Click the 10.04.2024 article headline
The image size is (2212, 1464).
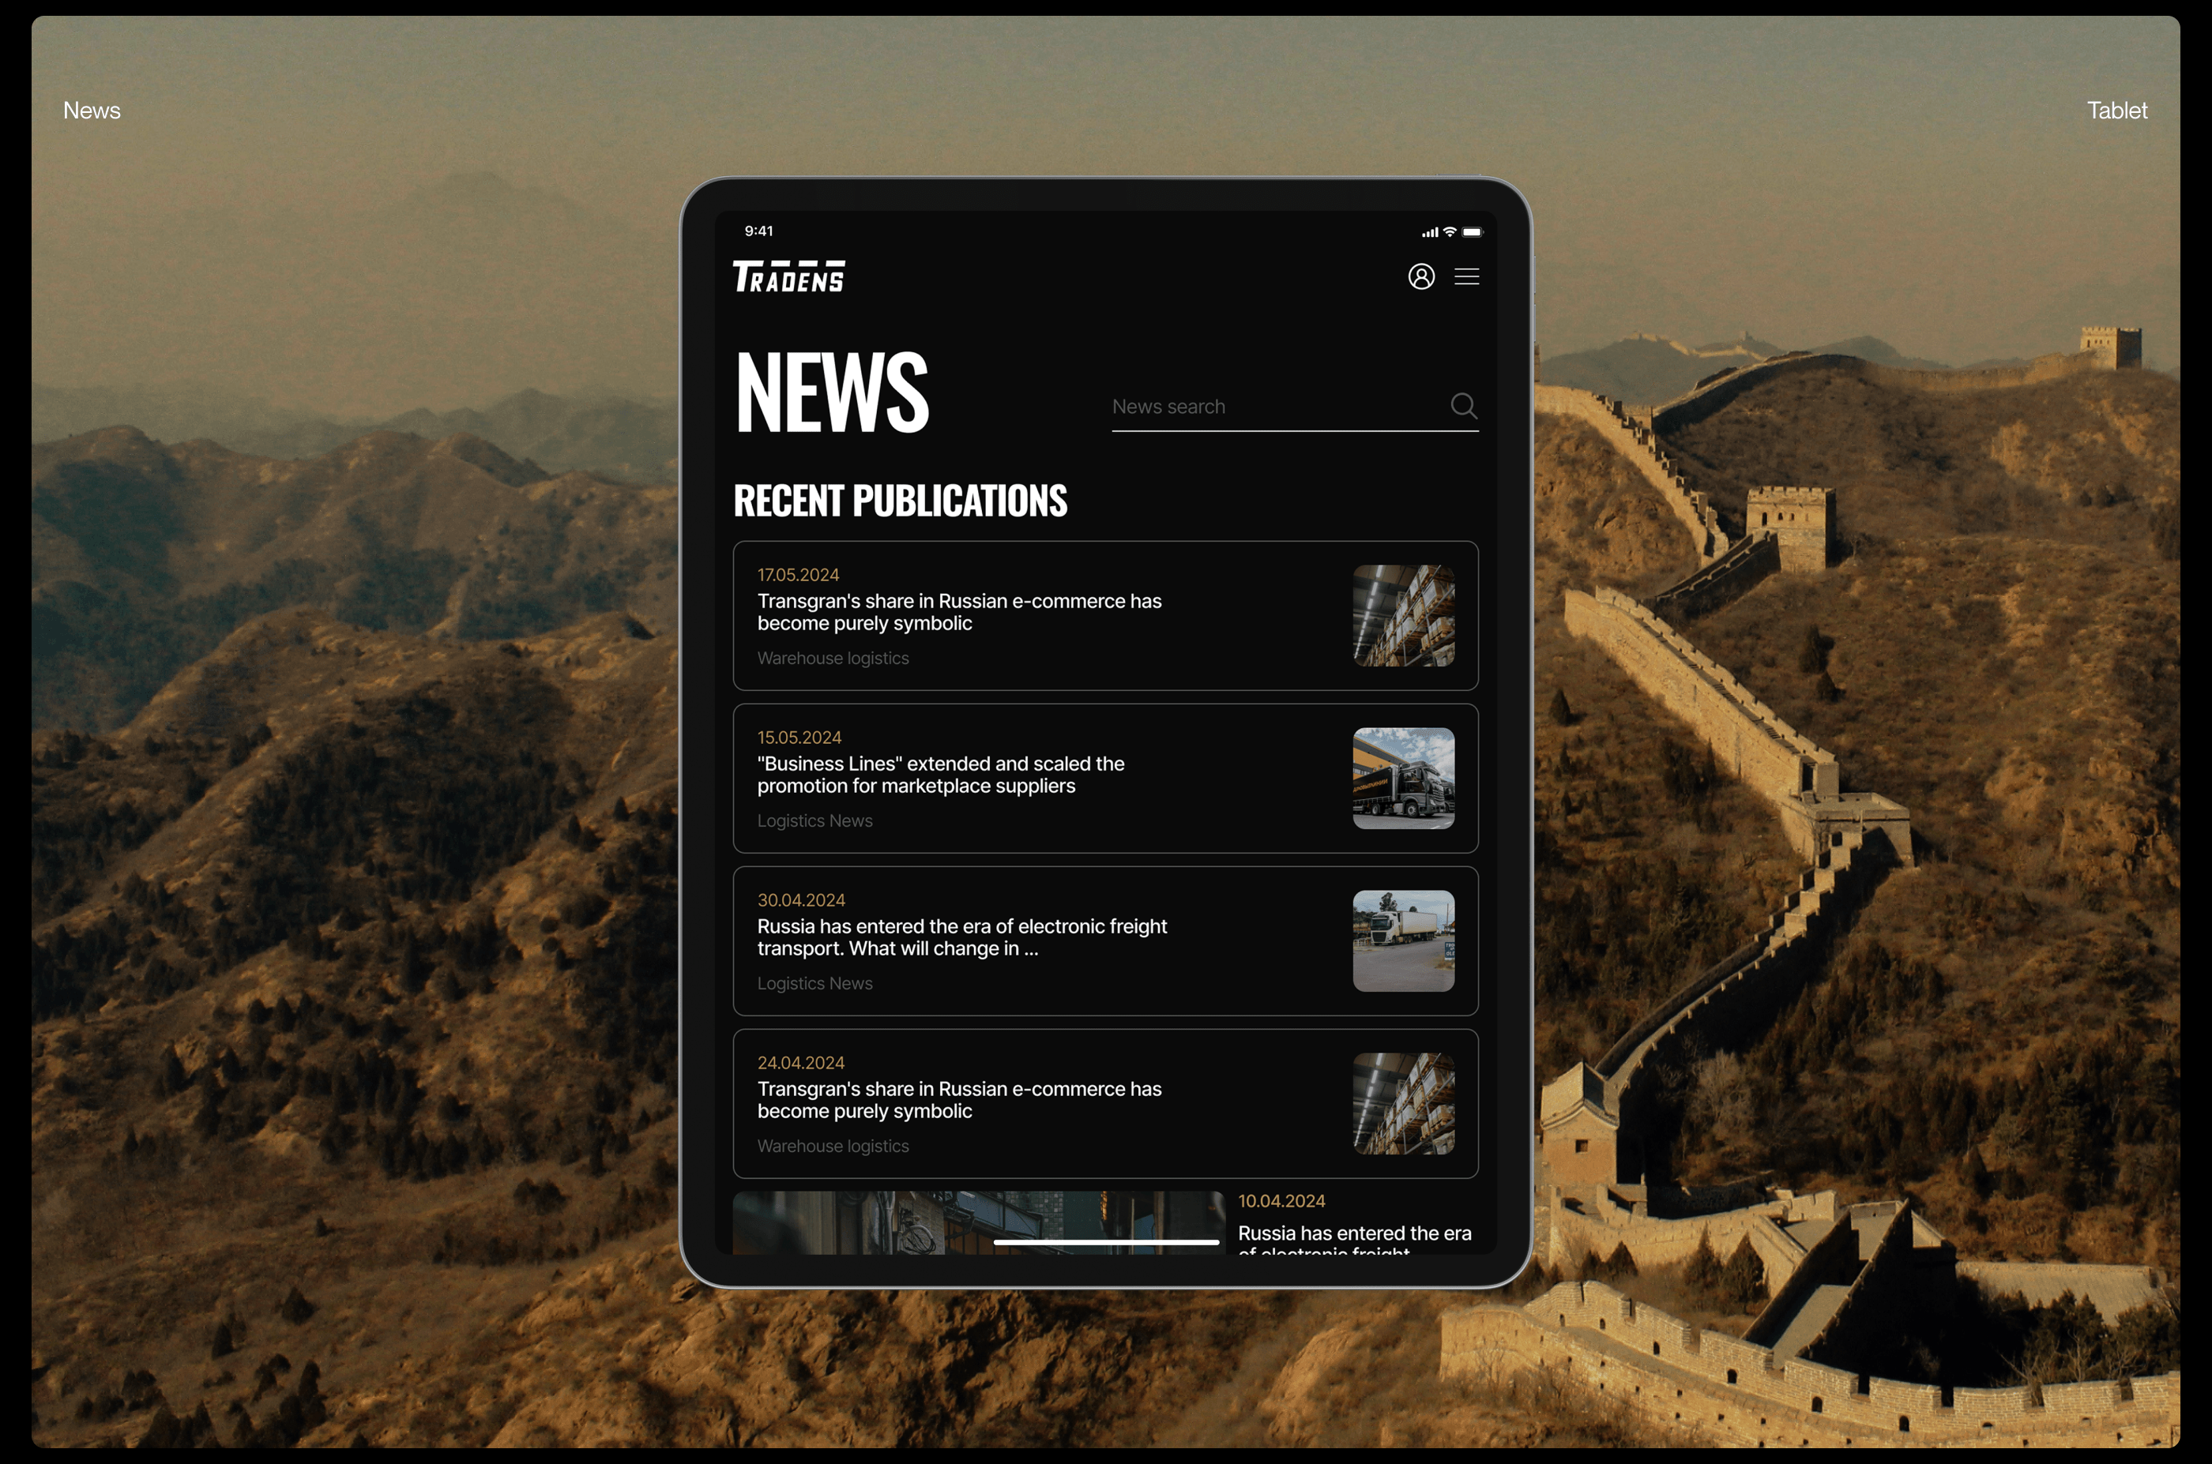tap(1353, 1233)
